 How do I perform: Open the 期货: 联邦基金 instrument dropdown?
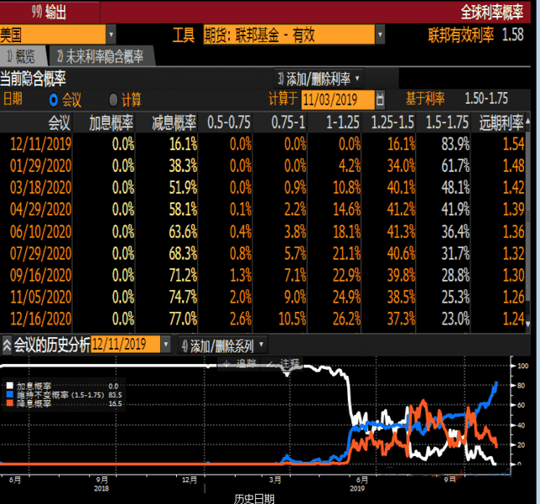coord(380,34)
